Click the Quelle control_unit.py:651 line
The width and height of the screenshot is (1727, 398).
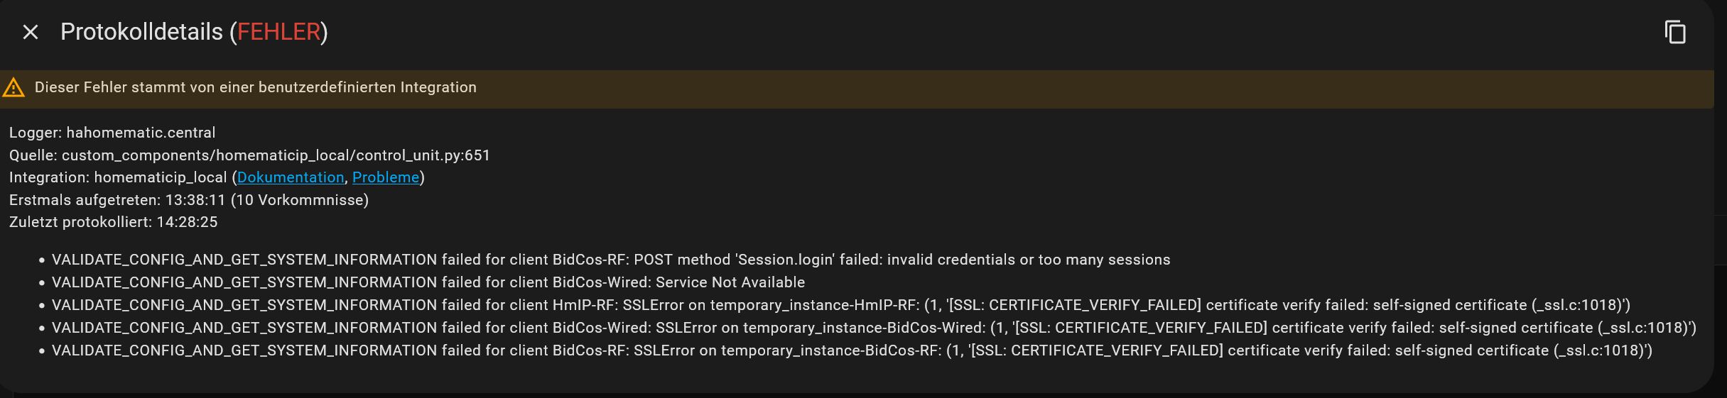pos(250,155)
